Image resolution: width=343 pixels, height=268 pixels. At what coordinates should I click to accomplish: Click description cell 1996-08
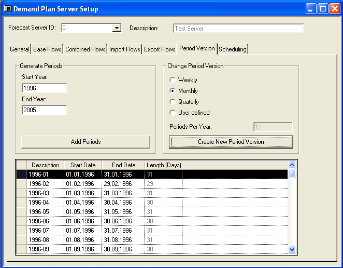[x=45, y=240]
